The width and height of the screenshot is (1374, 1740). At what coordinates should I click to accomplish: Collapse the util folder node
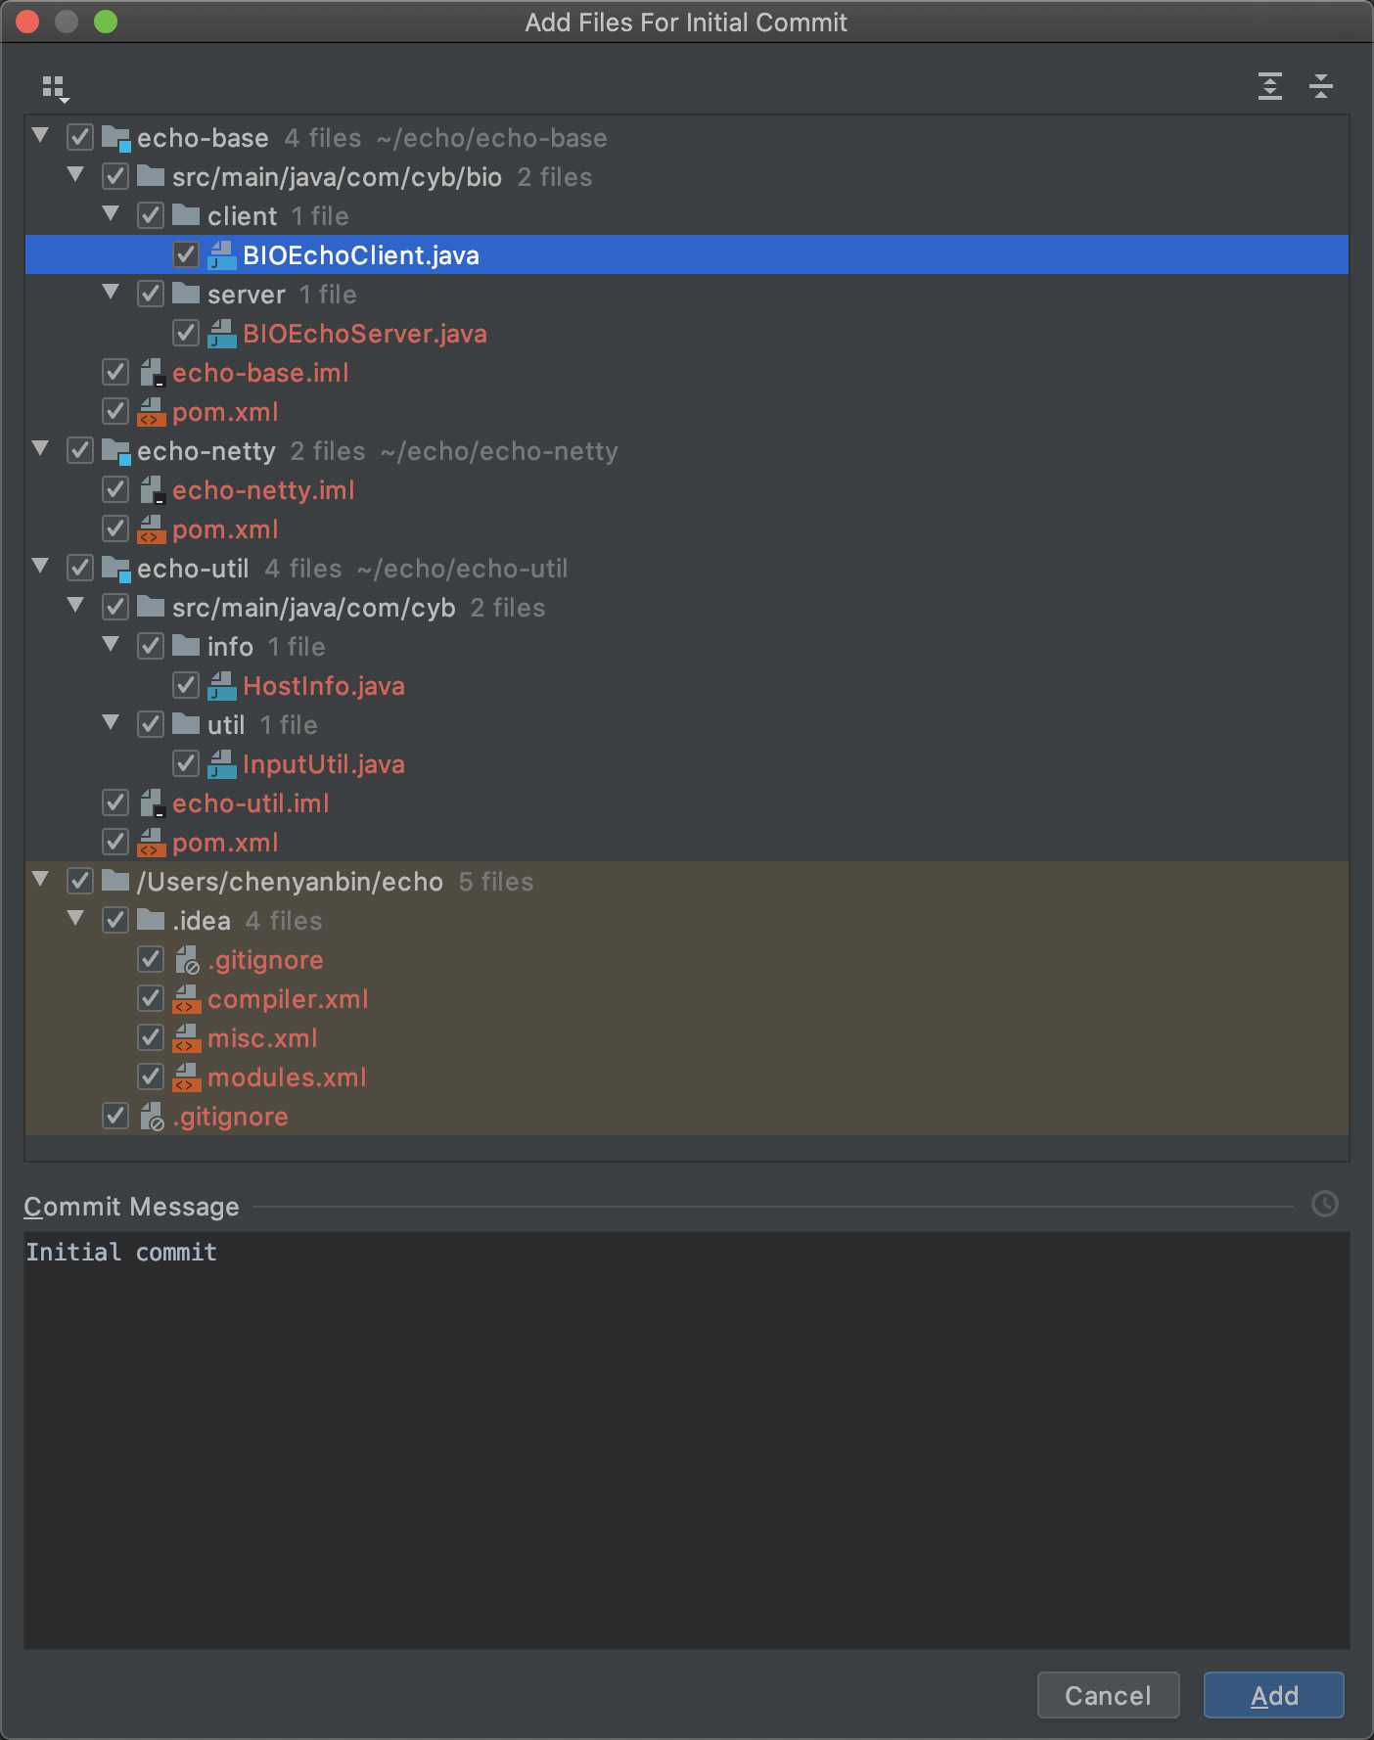(112, 723)
